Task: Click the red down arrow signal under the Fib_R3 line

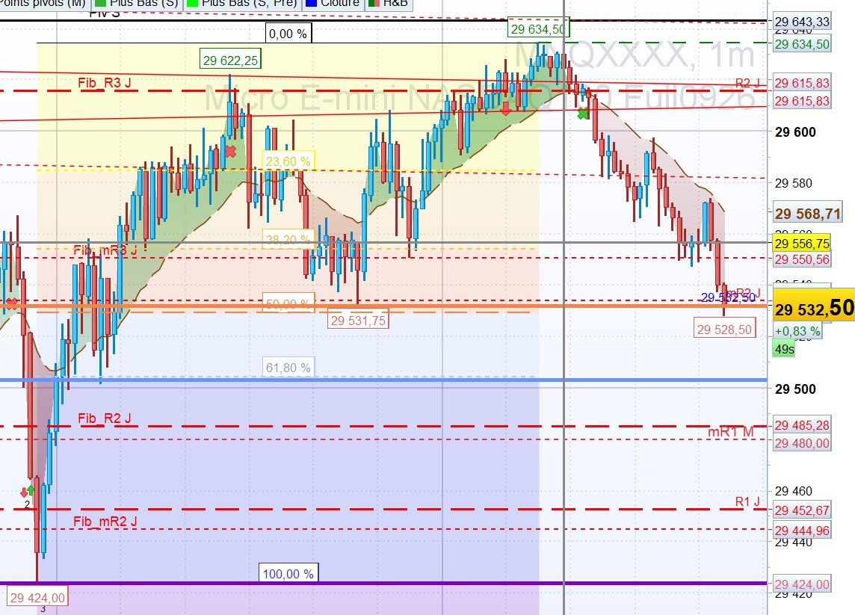Action: coord(506,108)
